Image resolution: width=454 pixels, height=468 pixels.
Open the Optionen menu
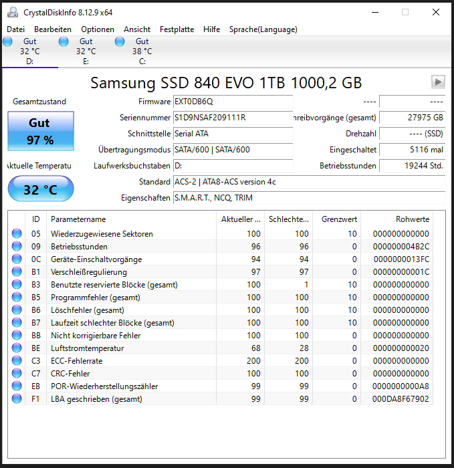tap(98, 29)
